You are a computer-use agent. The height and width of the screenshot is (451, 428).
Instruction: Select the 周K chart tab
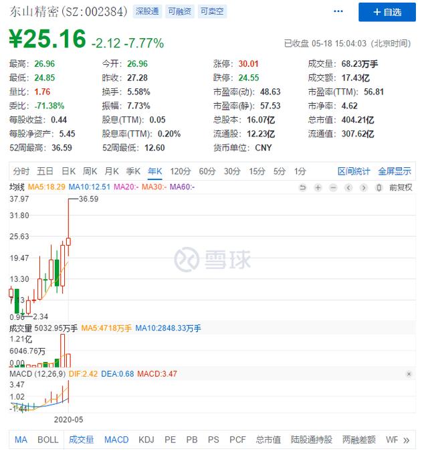(x=90, y=171)
